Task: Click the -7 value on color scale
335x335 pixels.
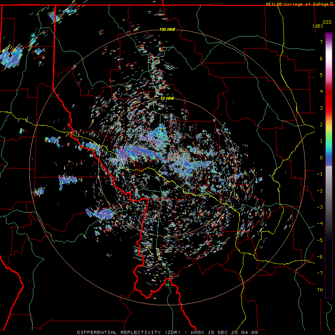Action: [320, 273]
